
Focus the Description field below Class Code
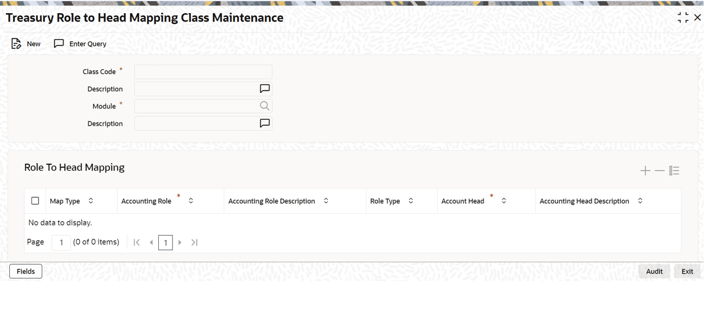(203, 88)
